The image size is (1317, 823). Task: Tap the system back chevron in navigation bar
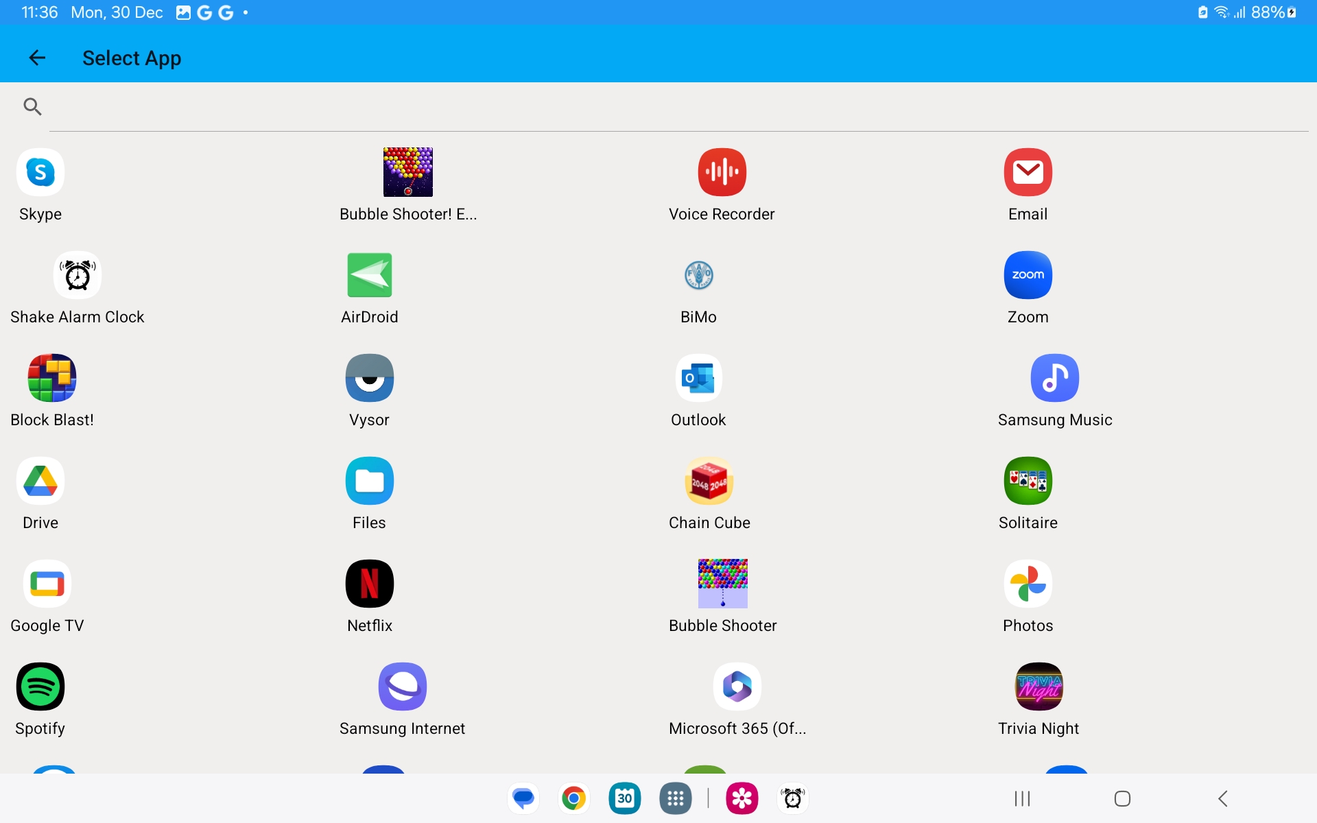click(1223, 798)
